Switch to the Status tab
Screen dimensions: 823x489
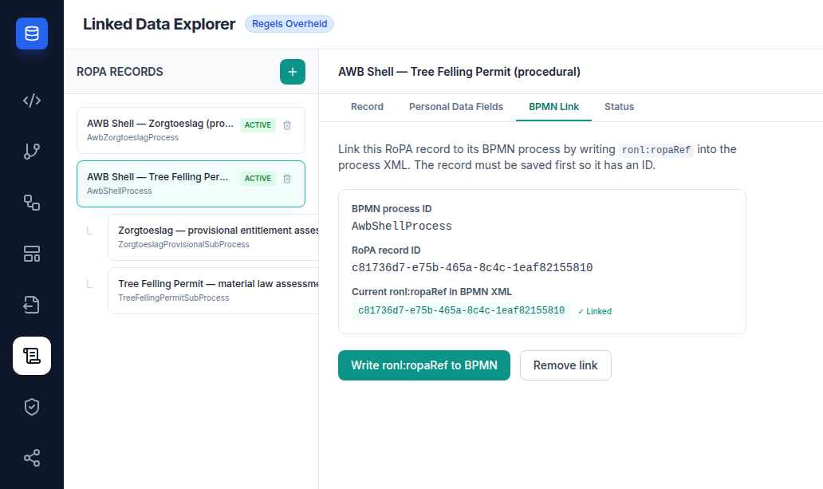tap(619, 107)
